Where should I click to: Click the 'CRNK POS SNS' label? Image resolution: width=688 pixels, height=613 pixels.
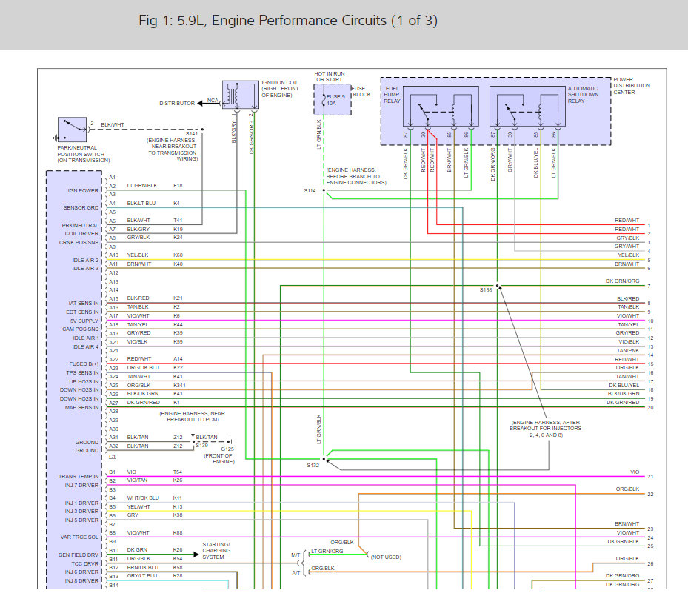point(79,243)
